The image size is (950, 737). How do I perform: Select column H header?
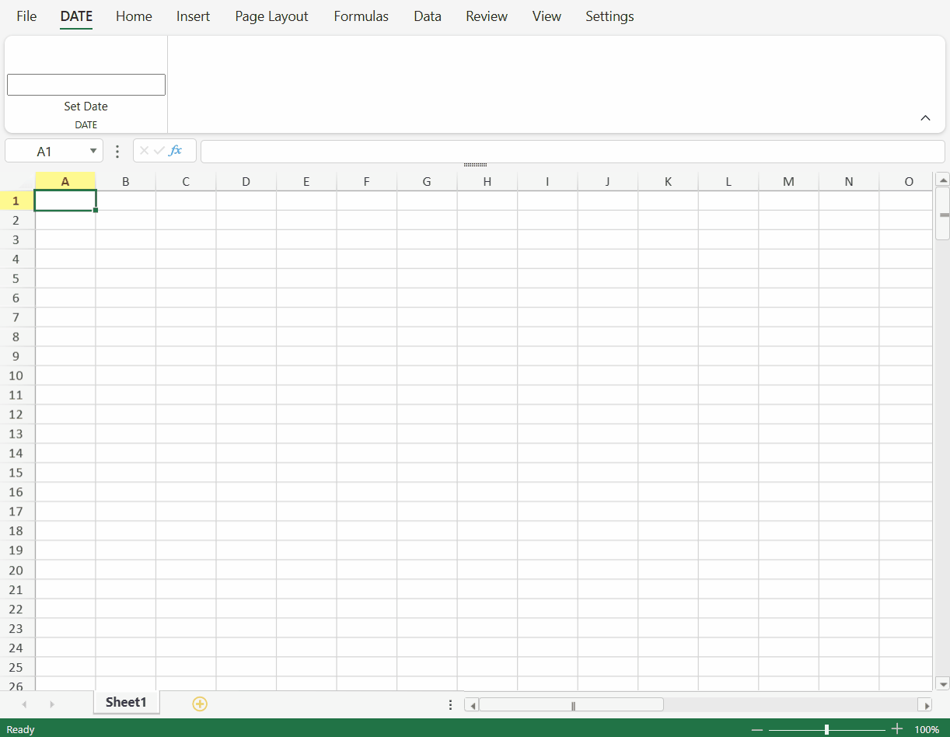coord(487,182)
